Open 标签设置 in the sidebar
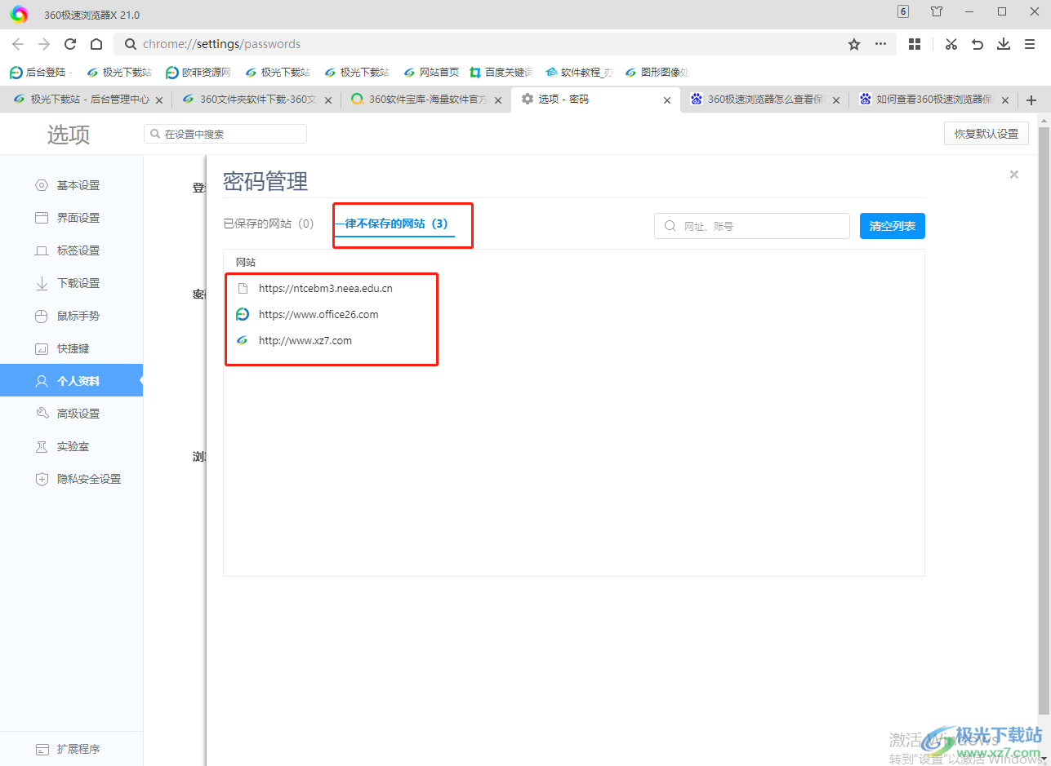The width and height of the screenshot is (1051, 766). point(71,250)
